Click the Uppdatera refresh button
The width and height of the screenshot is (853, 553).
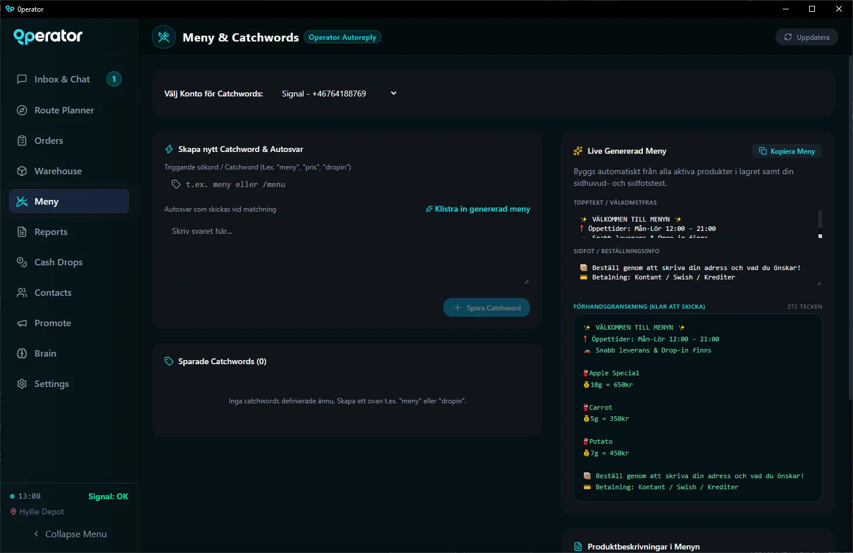(807, 37)
